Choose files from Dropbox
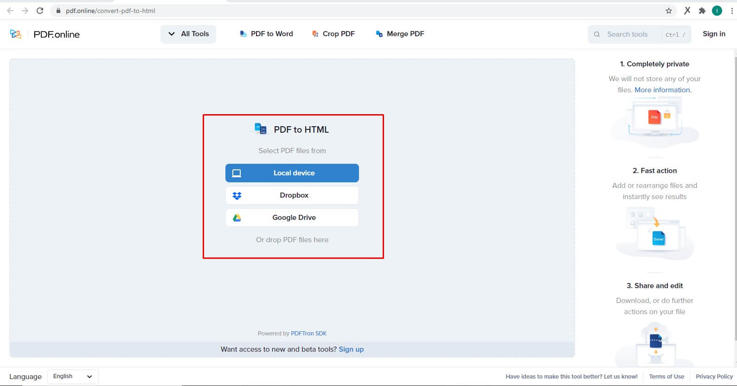This screenshot has height=386, width=737. coord(292,195)
